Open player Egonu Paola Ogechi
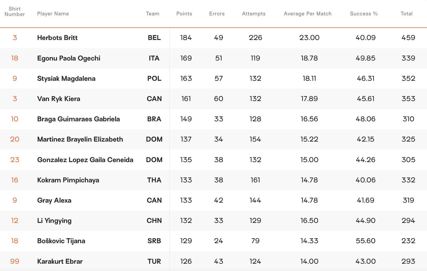 69,58
